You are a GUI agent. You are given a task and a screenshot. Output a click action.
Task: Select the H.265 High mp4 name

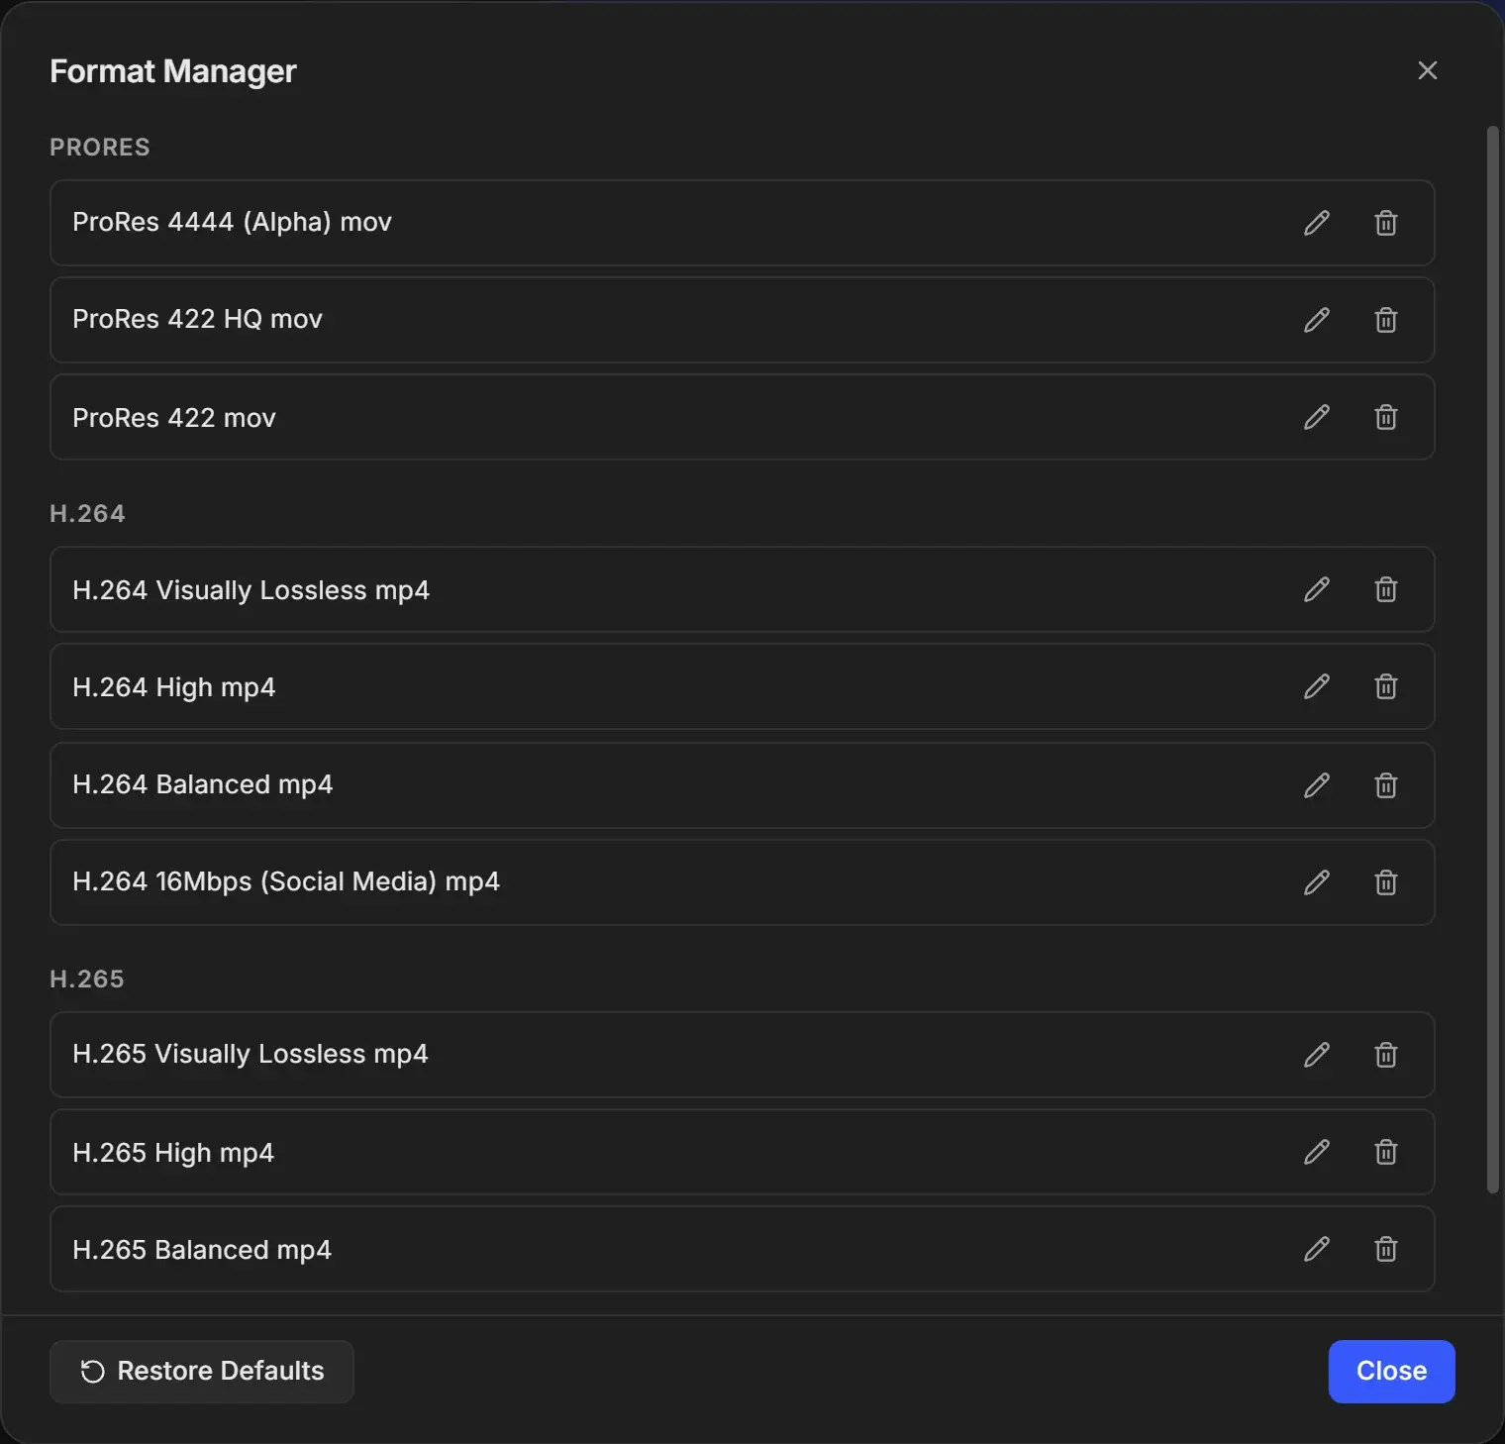tap(173, 1153)
